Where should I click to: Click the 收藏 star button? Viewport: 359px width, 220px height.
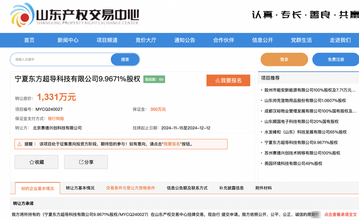click(37, 162)
